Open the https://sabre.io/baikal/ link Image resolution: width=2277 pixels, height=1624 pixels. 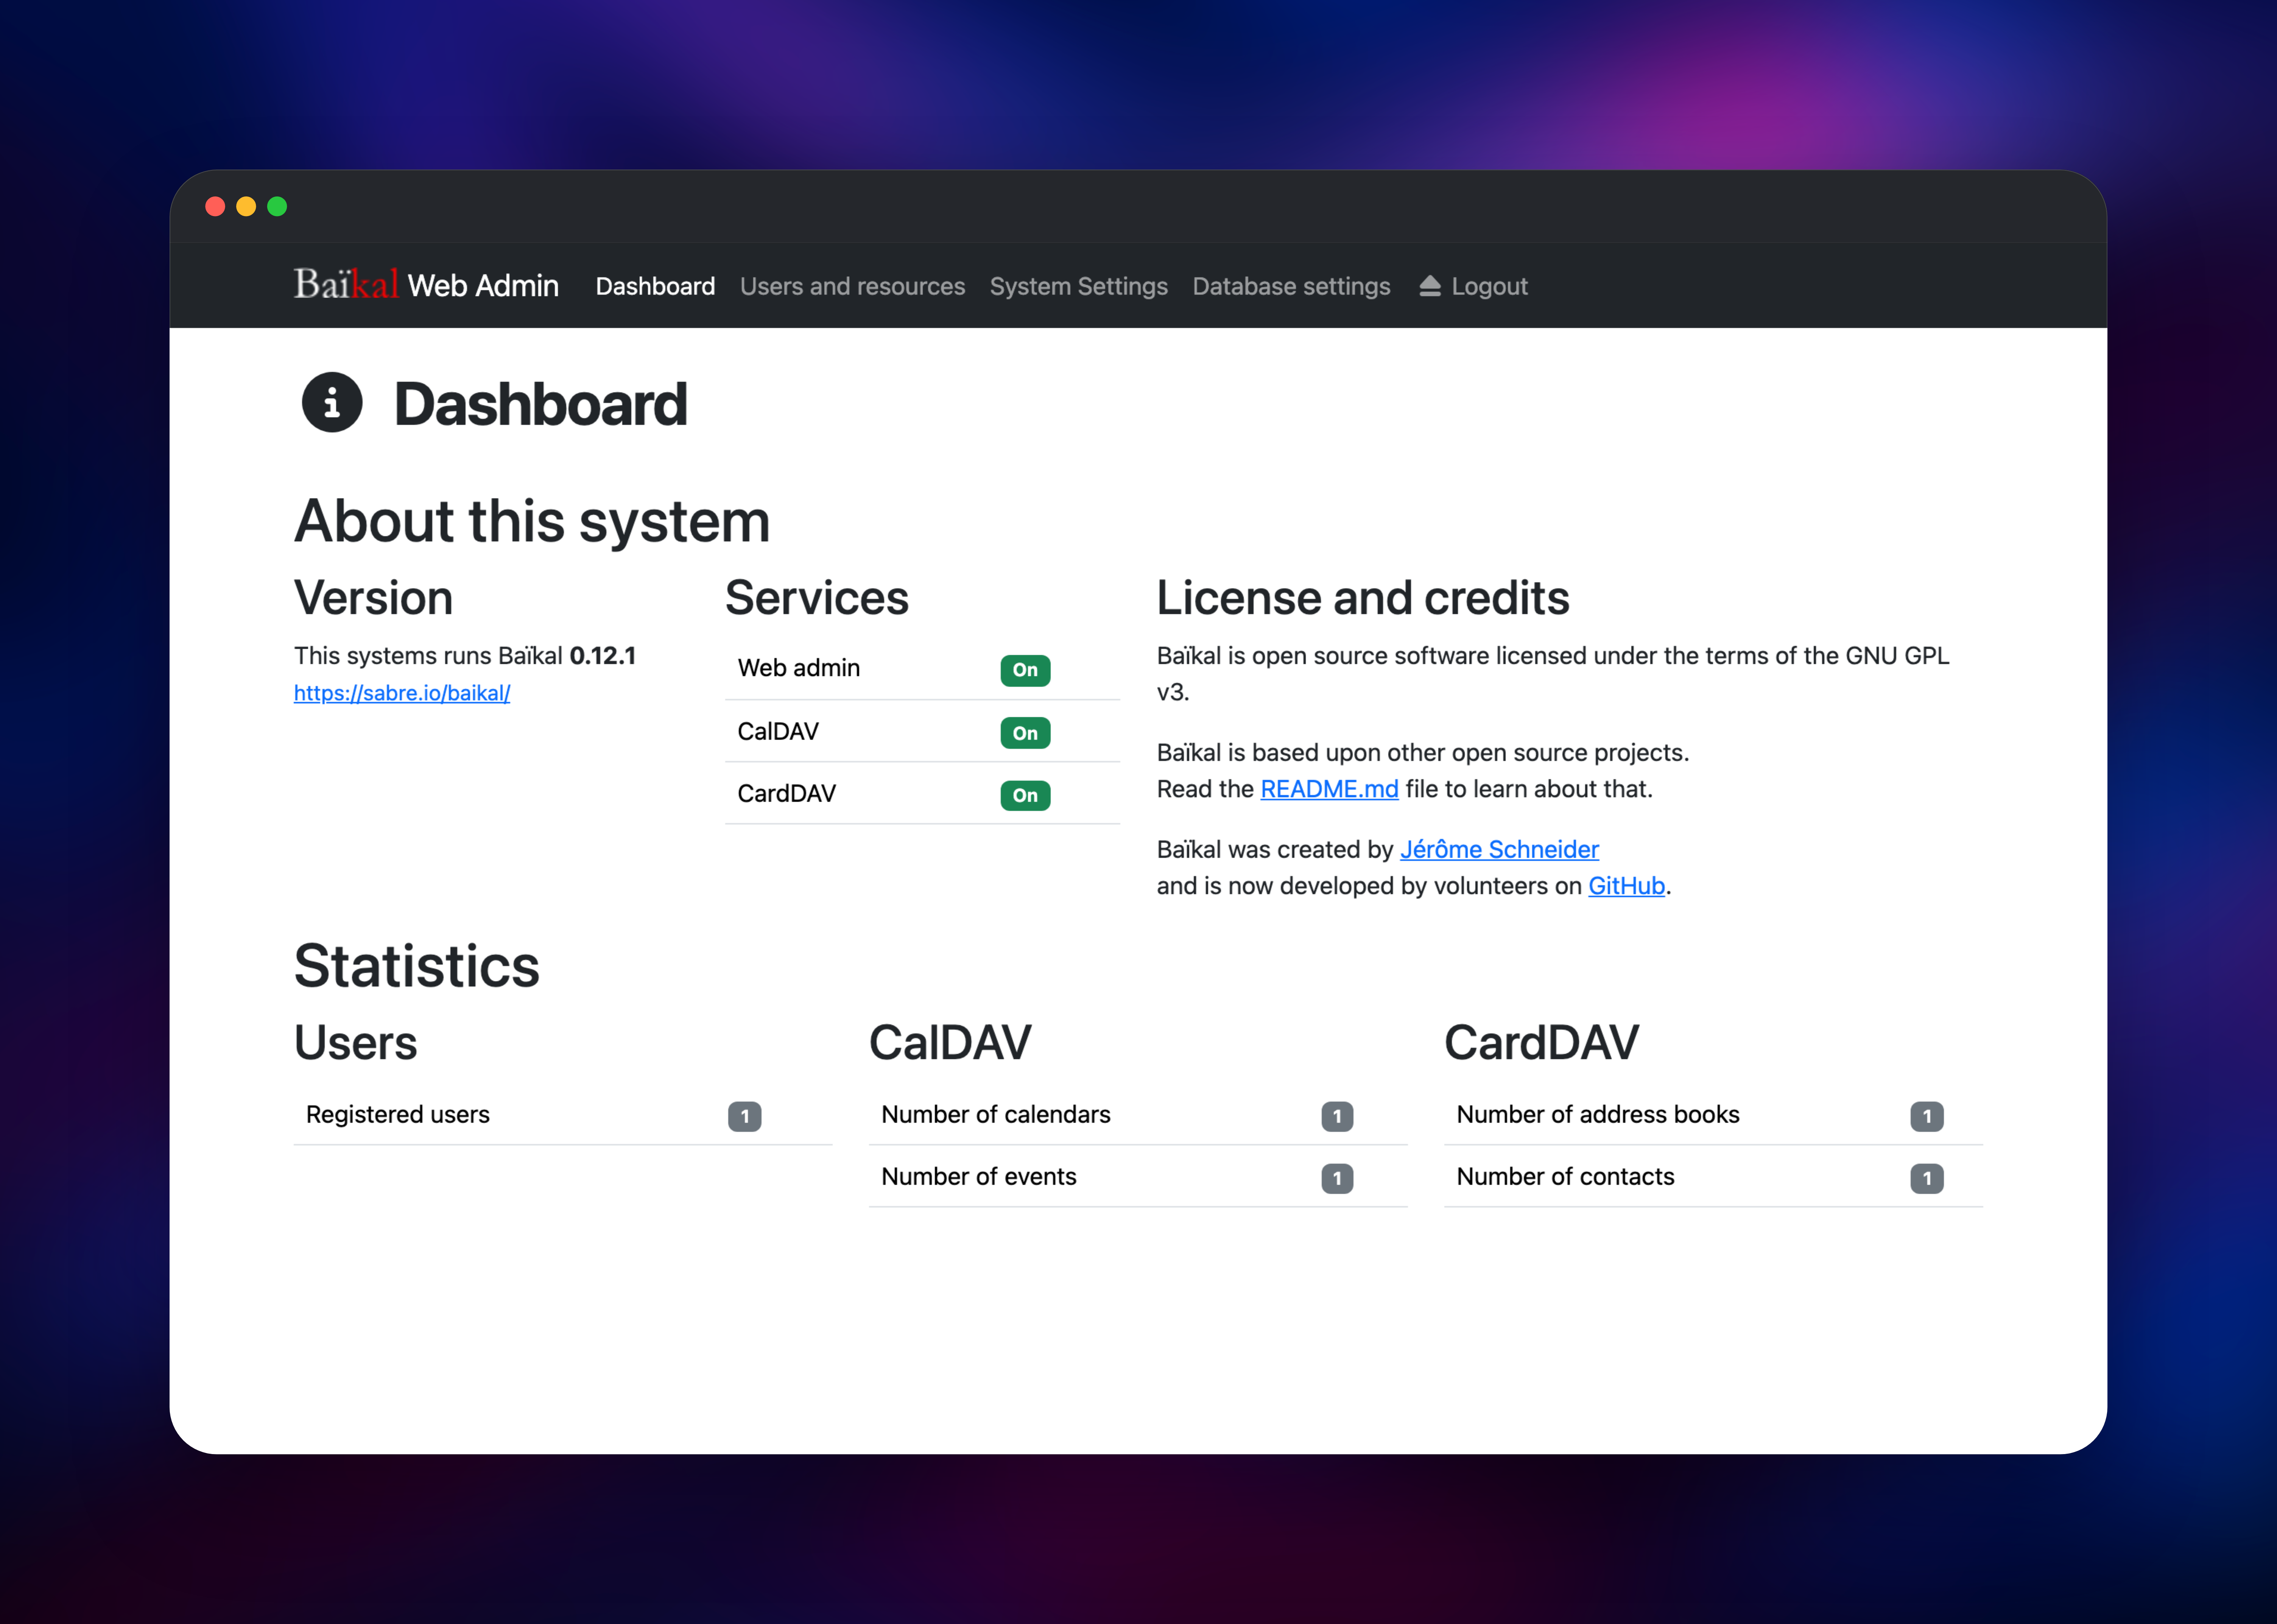pyautogui.click(x=402, y=693)
